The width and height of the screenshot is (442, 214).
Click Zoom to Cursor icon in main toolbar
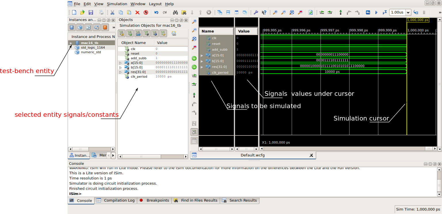[300, 12]
